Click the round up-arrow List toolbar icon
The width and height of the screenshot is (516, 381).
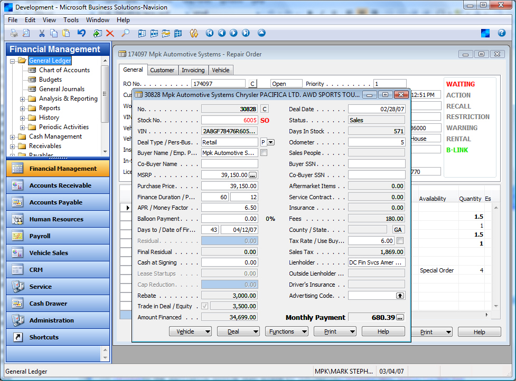[x=261, y=33]
